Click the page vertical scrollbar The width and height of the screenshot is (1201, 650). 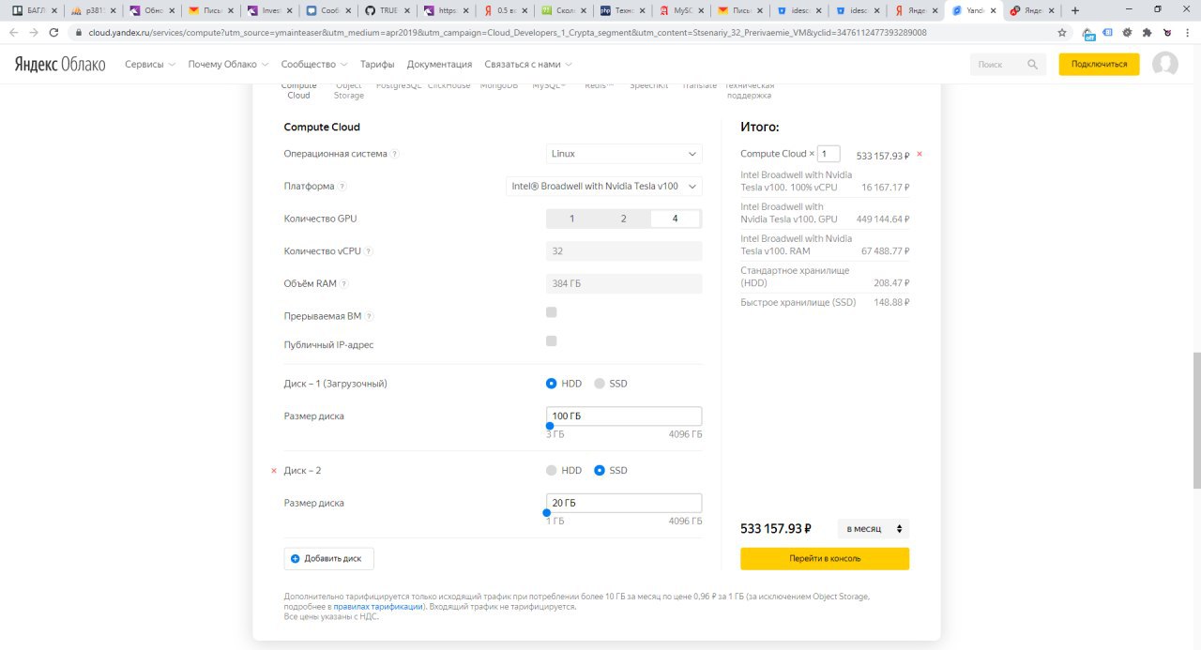tap(1195, 420)
